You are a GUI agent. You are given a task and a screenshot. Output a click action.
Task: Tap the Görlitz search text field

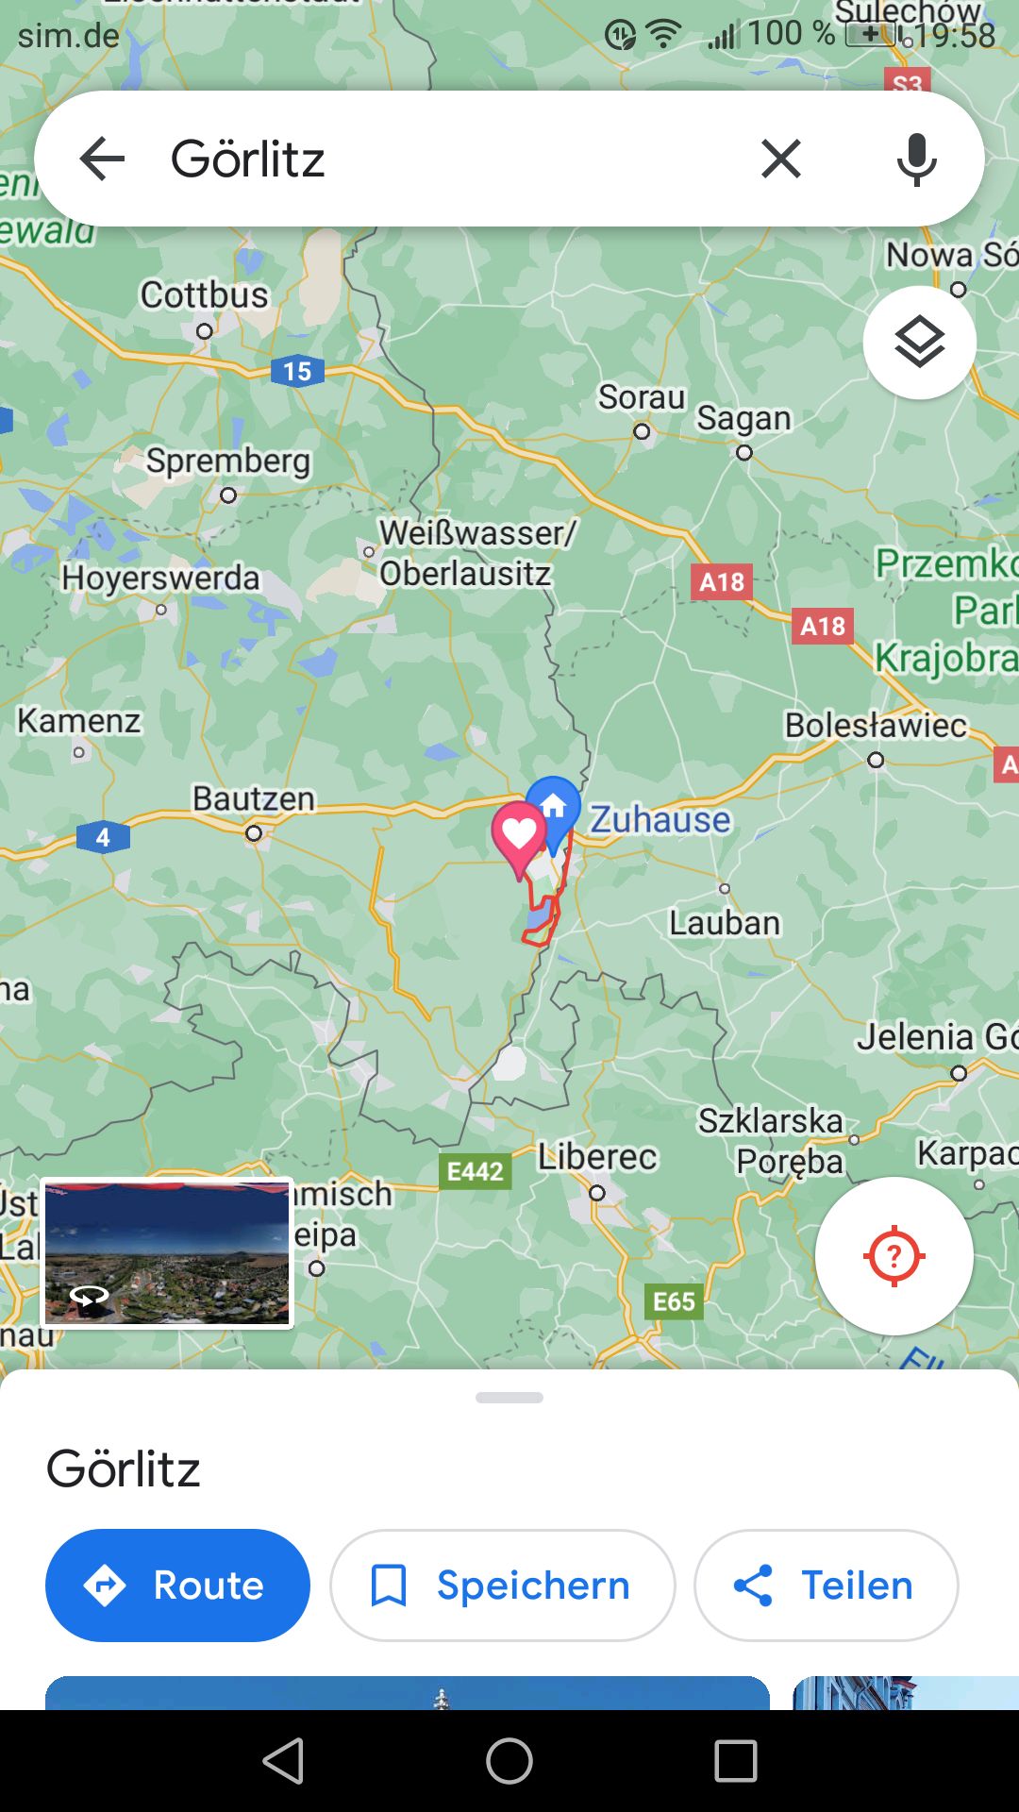pos(443,159)
